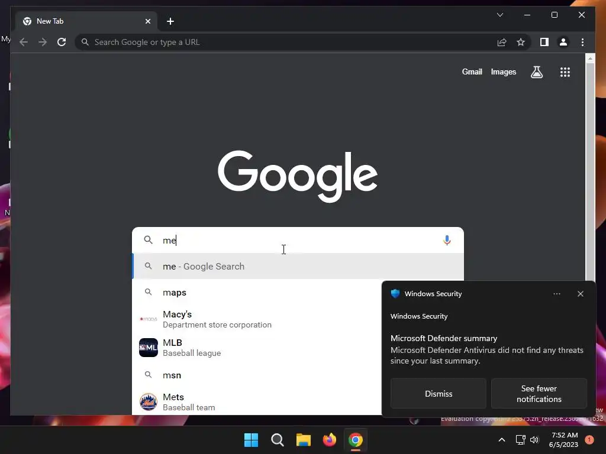Choose the 'msn' suggestion
606x454 pixels.
(257, 375)
